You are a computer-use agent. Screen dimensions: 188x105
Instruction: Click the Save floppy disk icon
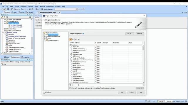[8, 9]
